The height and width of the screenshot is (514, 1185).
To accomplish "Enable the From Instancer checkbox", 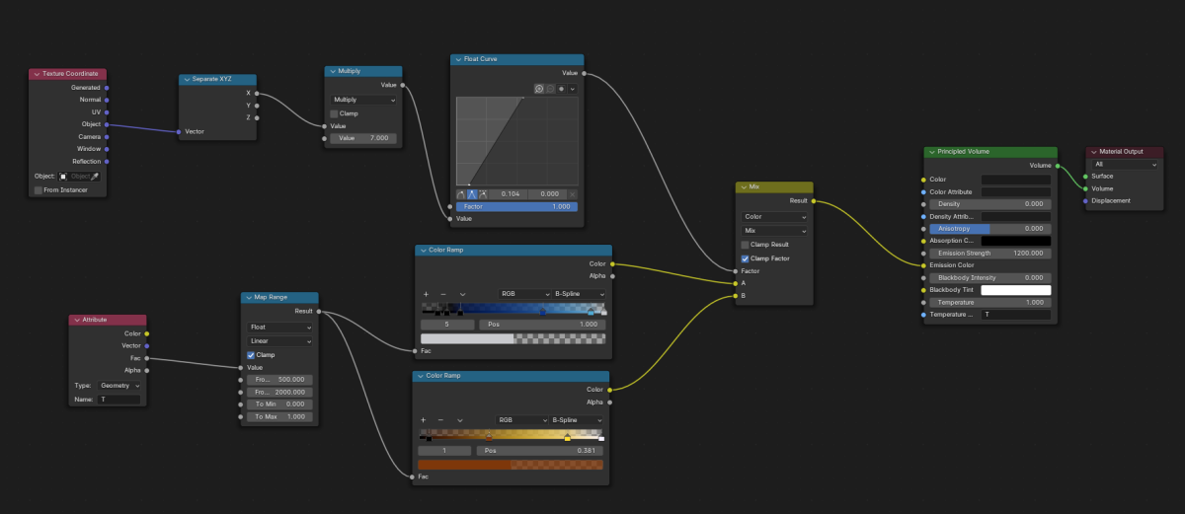I will click(39, 190).
